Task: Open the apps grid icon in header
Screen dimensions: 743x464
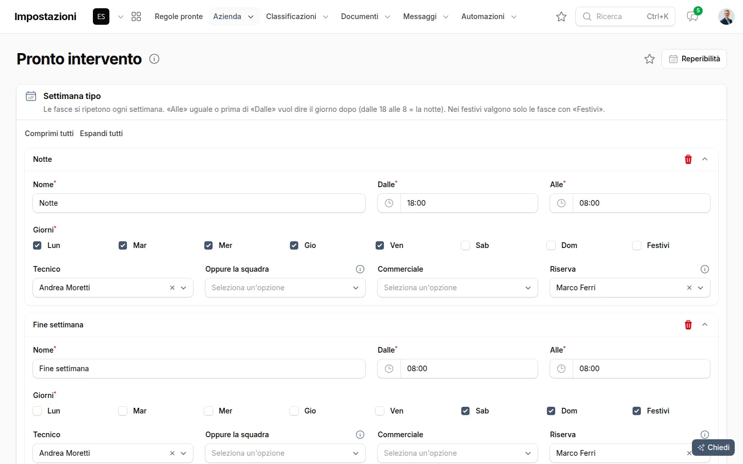Action: (136, 16)
